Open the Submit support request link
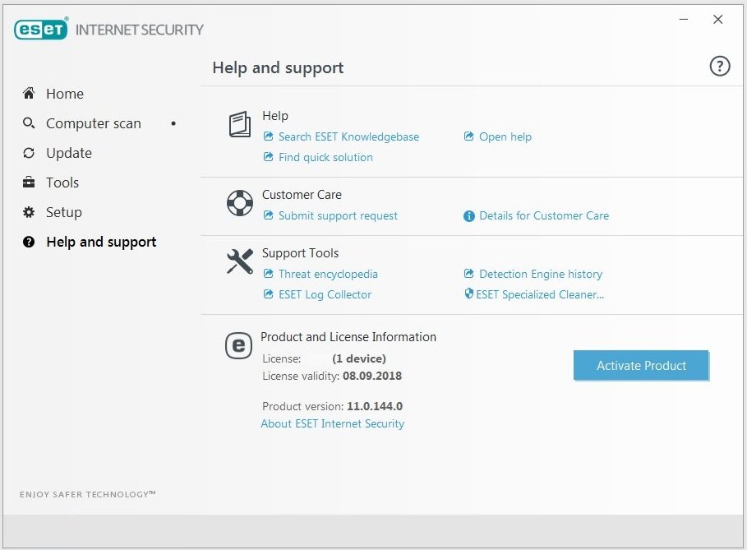Image resolution: width=747 pixels, height=550 pixels. click(x=338, y=215)
